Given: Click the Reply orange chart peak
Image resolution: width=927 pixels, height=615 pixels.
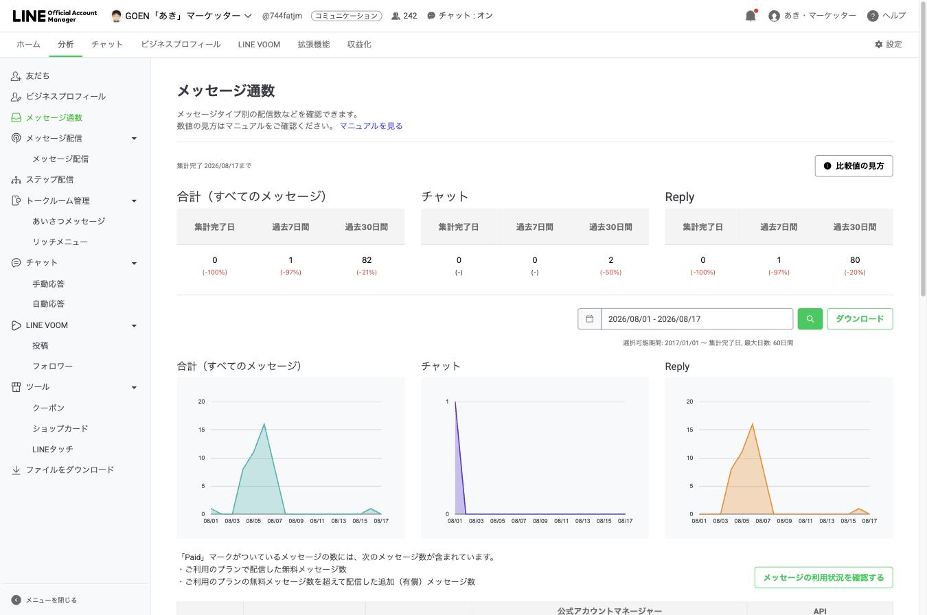Looking at the screenshot, I should click(753, 424).
